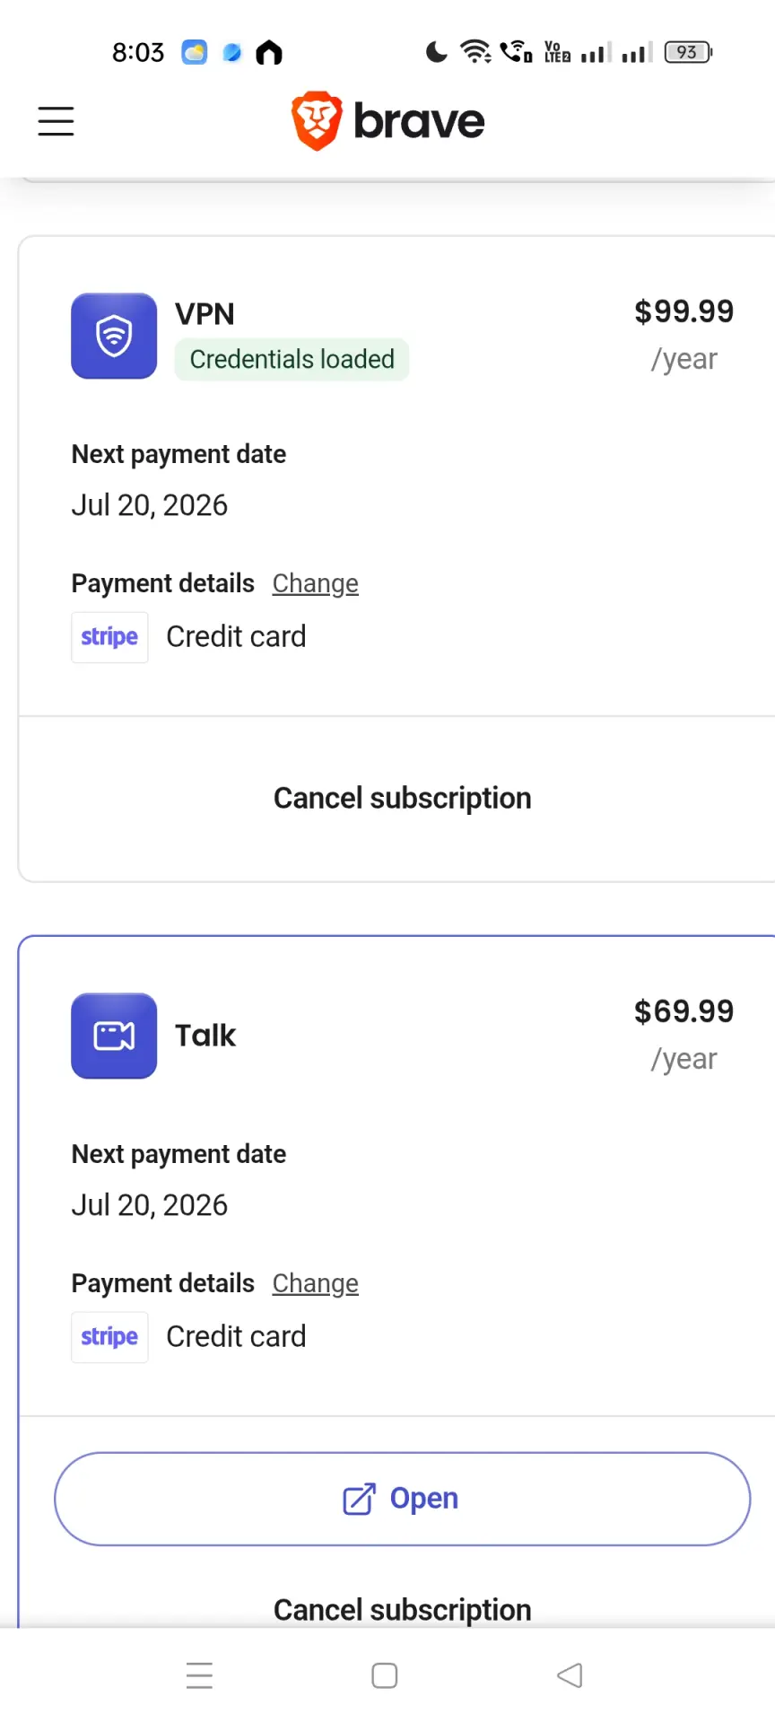Screen dimensions: 775x1723
Task: Cancel the VPN subscription
Action: pyautogui.click(x=402, y=798)
